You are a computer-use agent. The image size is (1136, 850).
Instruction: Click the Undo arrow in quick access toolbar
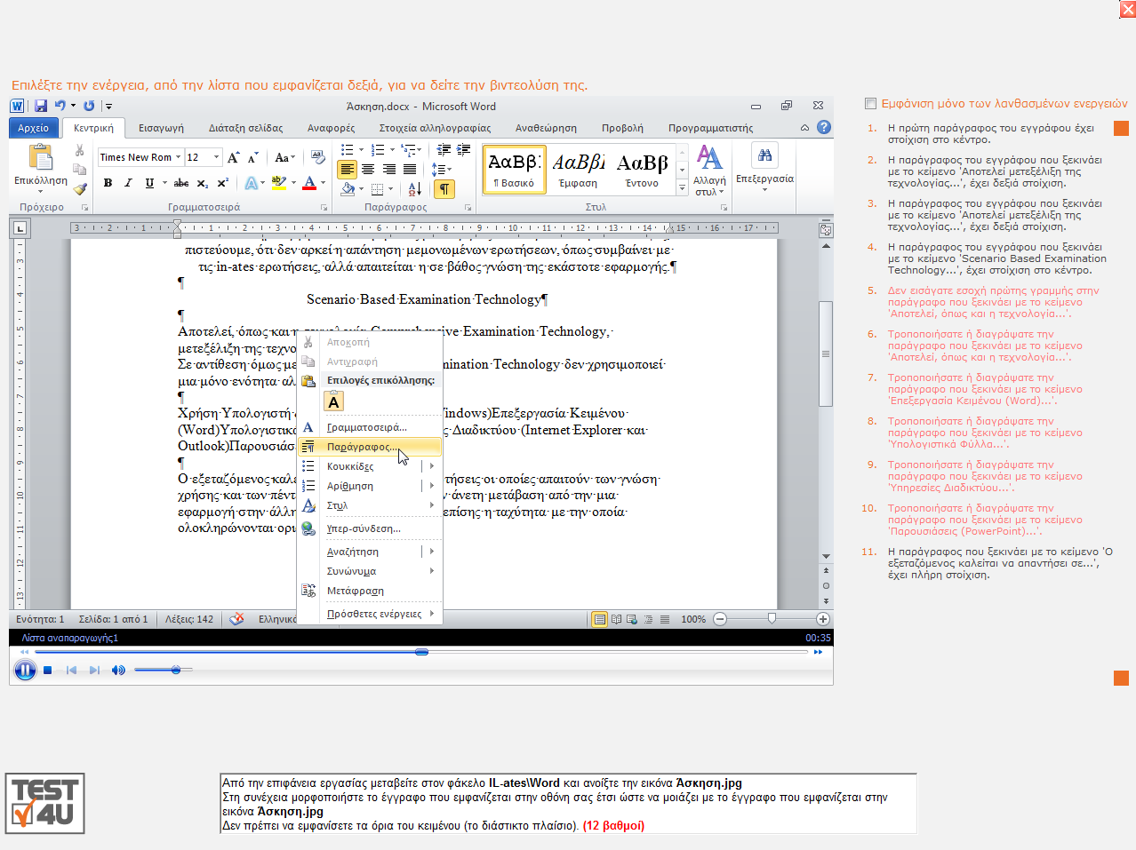click(x=60, y=106)
